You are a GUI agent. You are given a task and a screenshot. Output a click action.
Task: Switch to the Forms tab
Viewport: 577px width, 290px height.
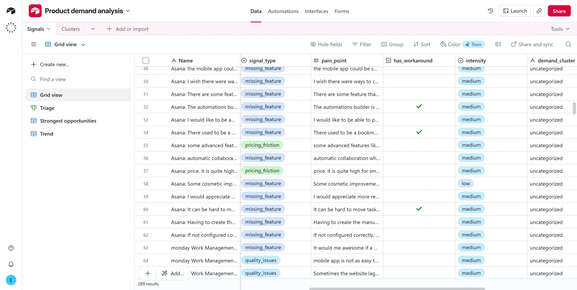(x=342, y=11)
